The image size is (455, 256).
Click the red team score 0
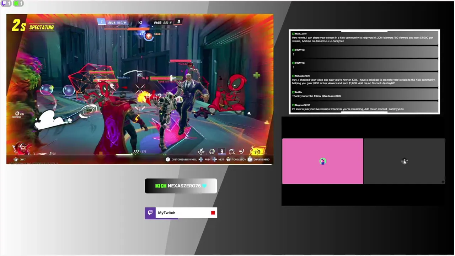click(178, 22)
